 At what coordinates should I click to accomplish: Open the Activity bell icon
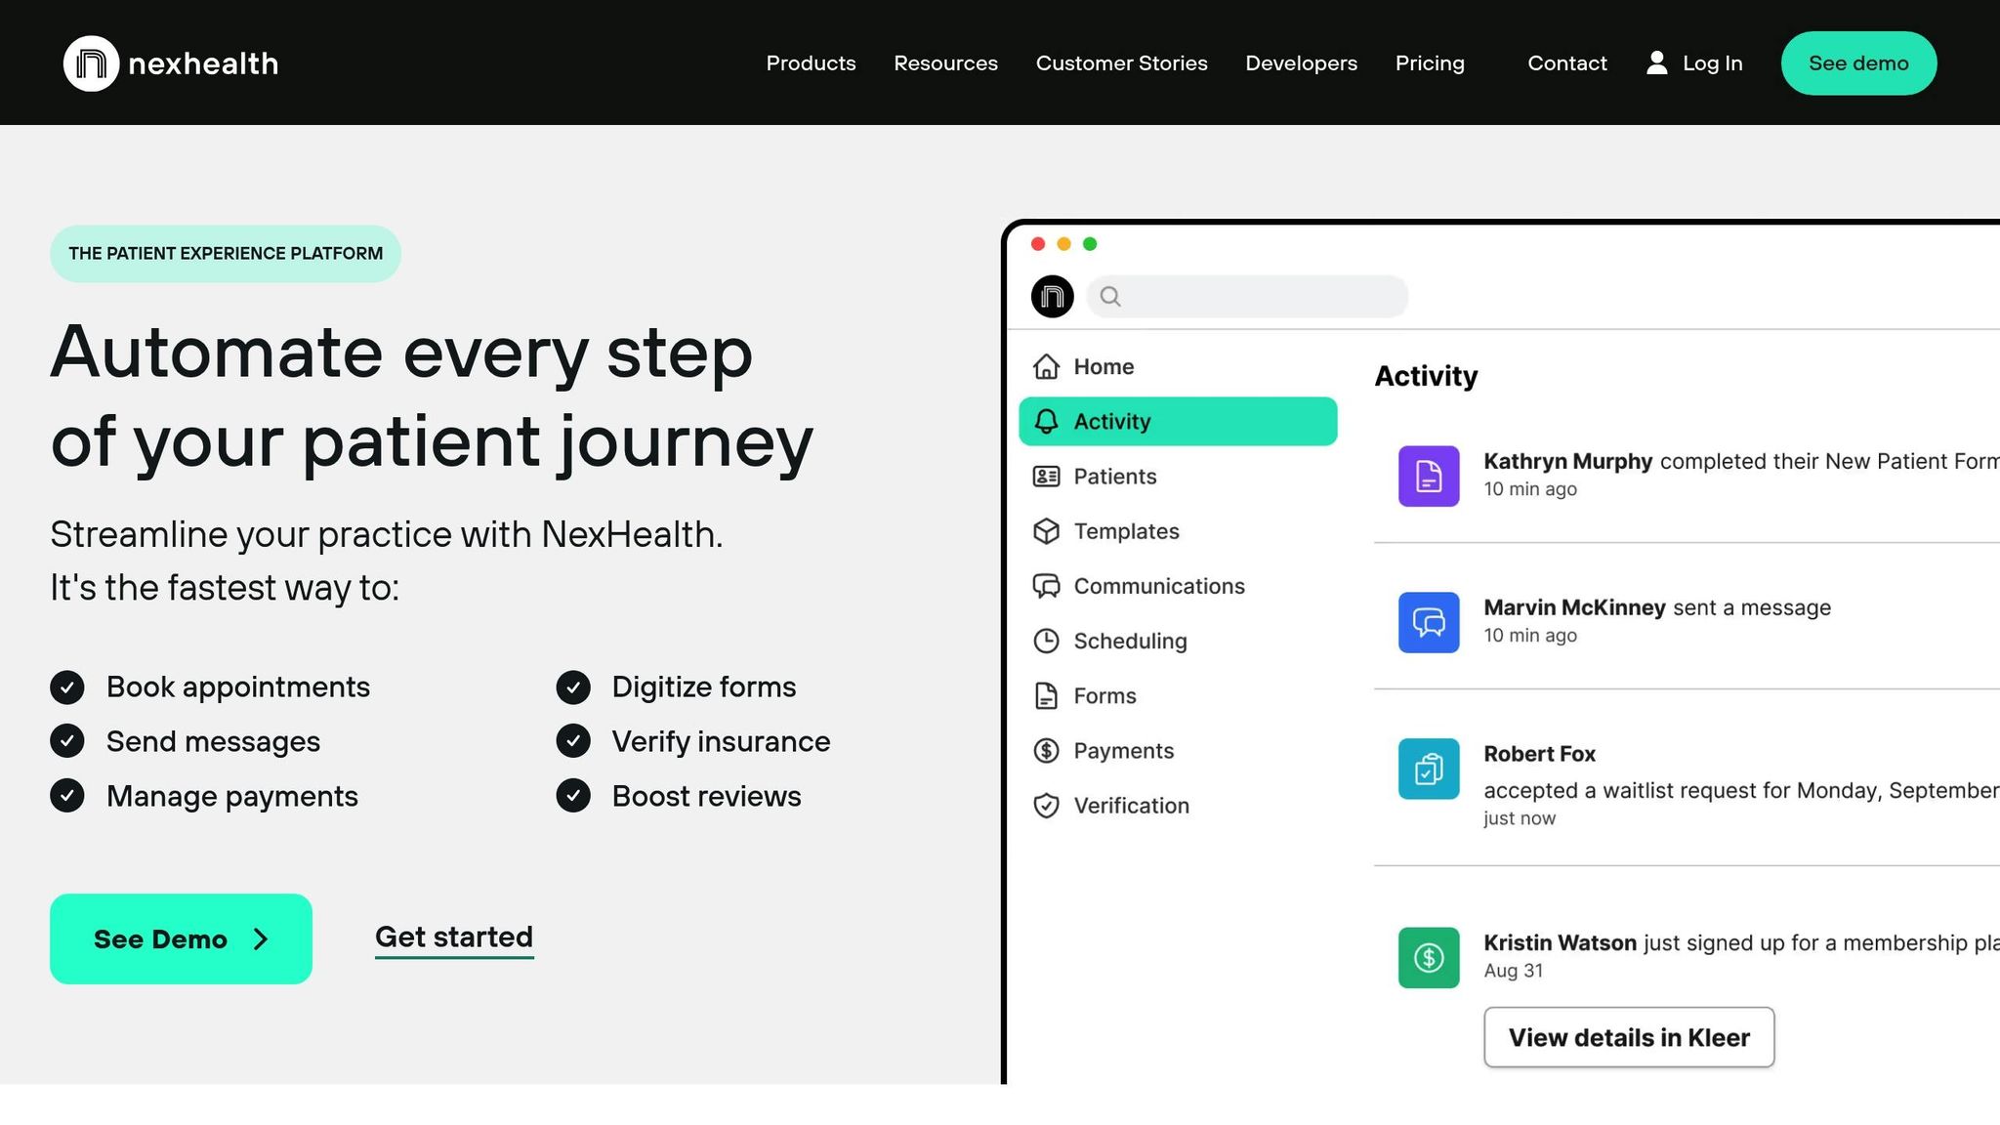pos(1046,421)
